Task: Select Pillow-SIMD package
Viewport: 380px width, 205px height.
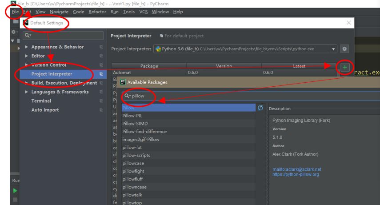Action: coord(188,124)
